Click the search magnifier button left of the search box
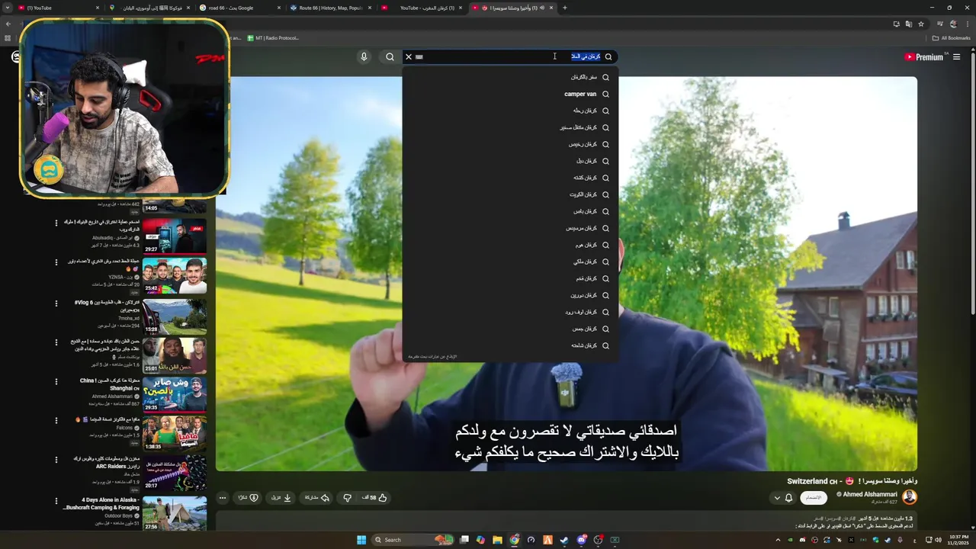 (390, 56)
